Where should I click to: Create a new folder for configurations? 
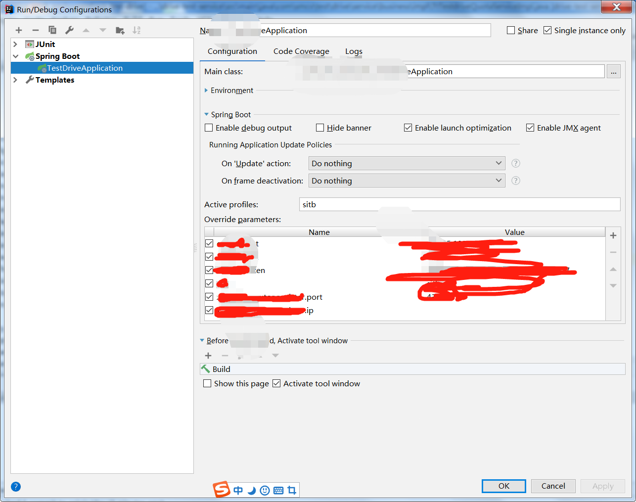point(120,30)
